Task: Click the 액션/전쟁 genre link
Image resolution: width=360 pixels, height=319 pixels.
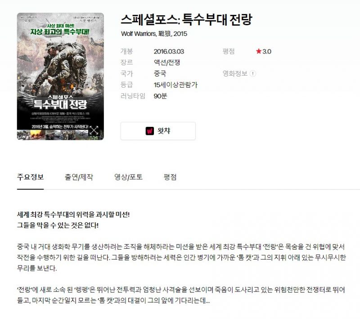Action: [x=167, y=63]
